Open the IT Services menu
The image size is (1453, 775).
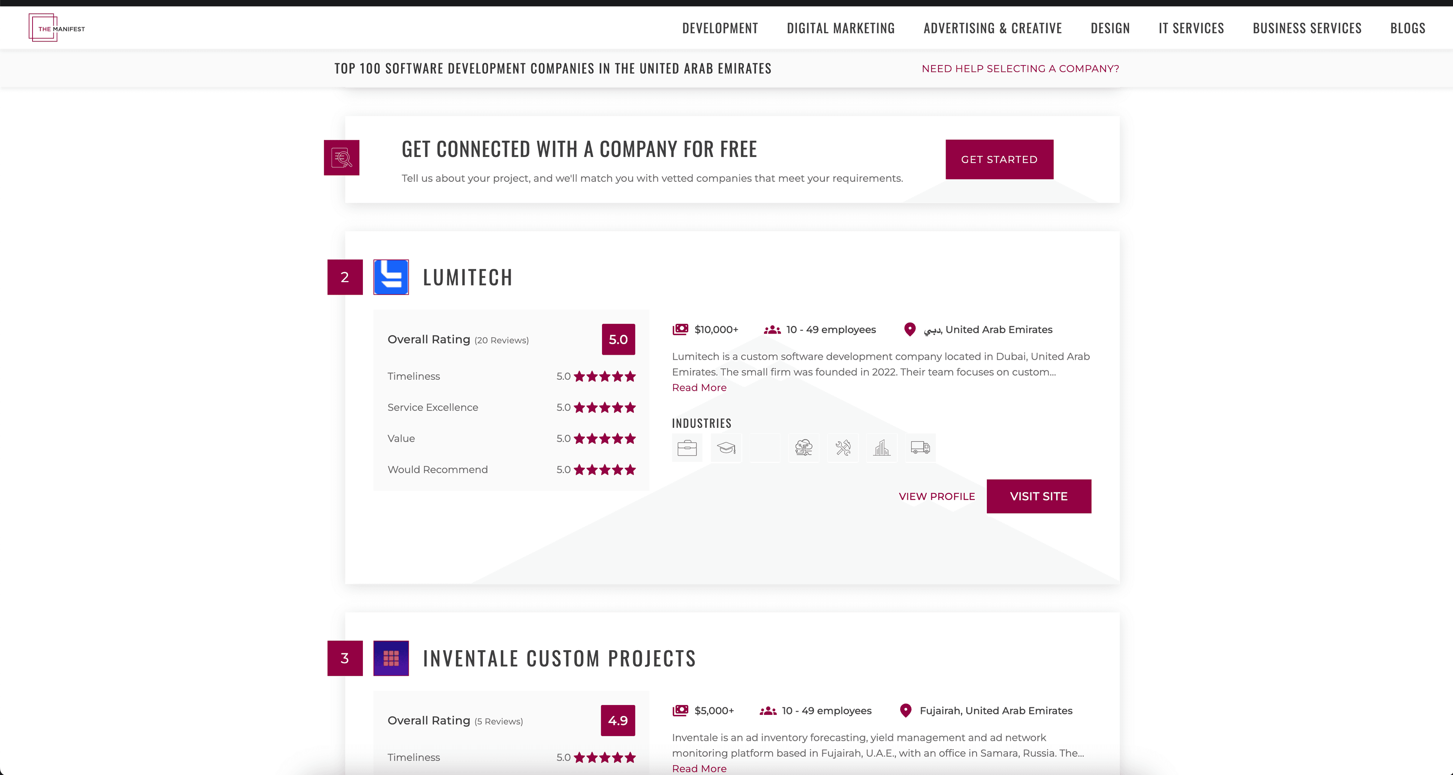point(1191,28)
